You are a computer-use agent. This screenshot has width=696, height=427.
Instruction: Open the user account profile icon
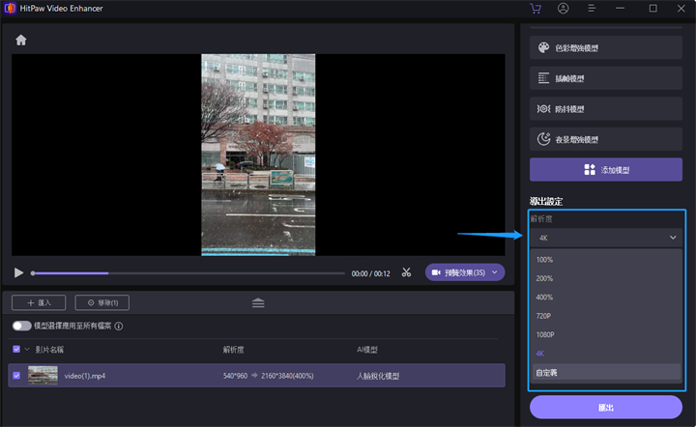tap(564, 9)
